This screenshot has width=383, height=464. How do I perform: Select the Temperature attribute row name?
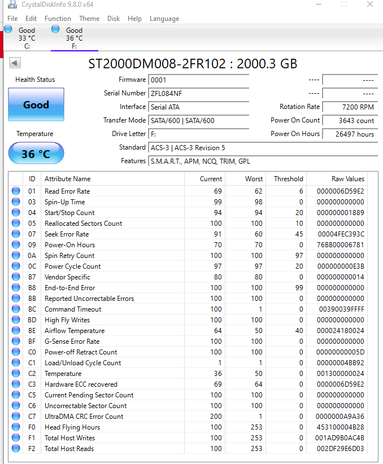pos(63,374)
